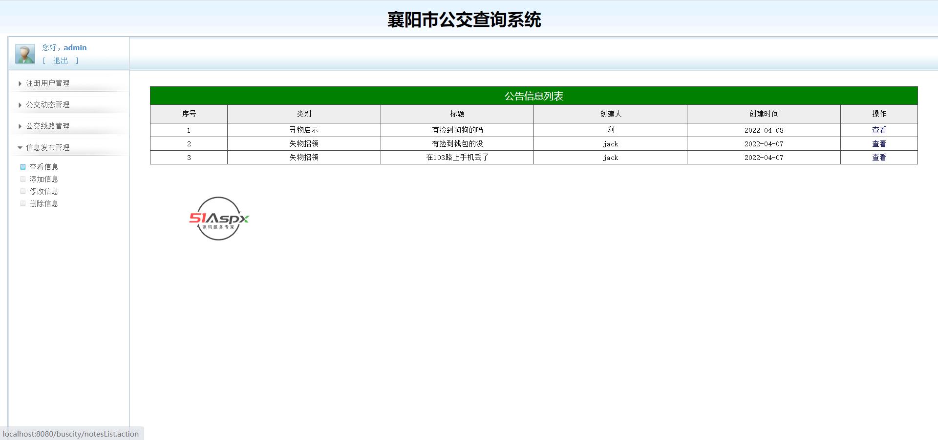This screenshot has height=440, width=938.
Task: Open the 查看信息 submenu item
Action: (x=44, y=167)
